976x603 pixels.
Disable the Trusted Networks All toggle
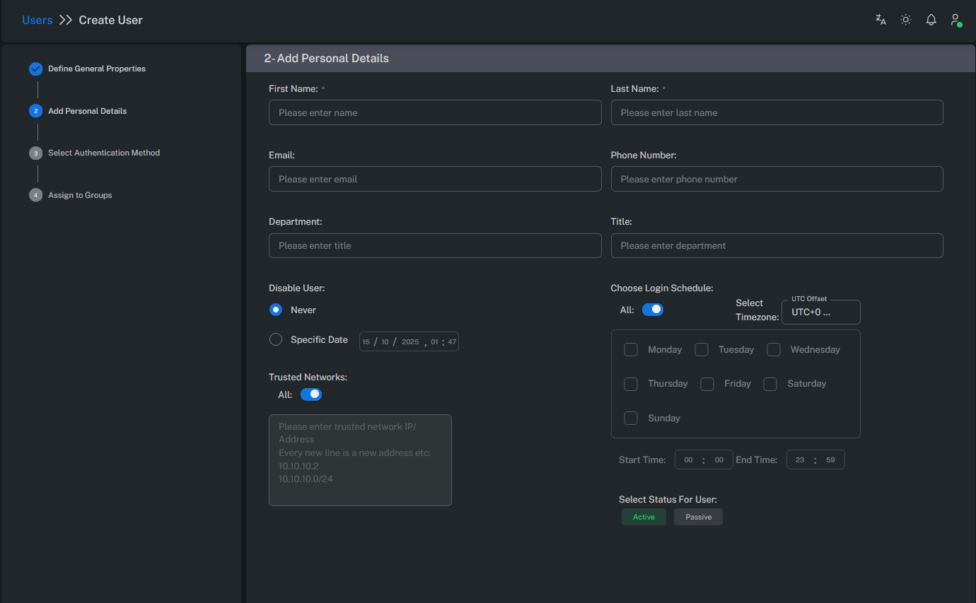click(311, 394)
